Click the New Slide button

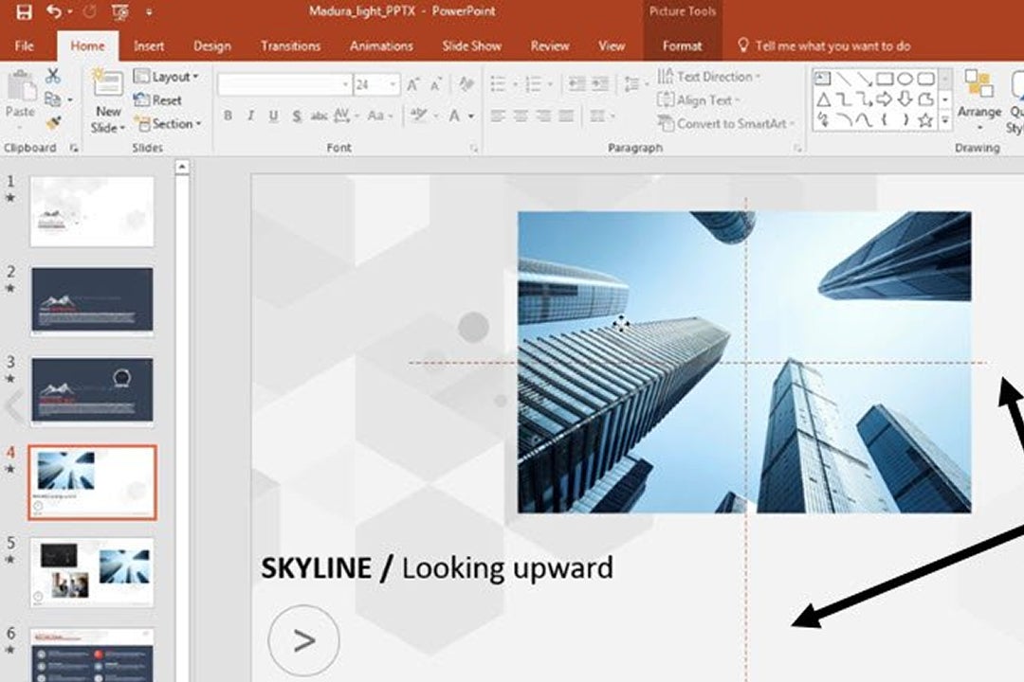coord(107,102)
